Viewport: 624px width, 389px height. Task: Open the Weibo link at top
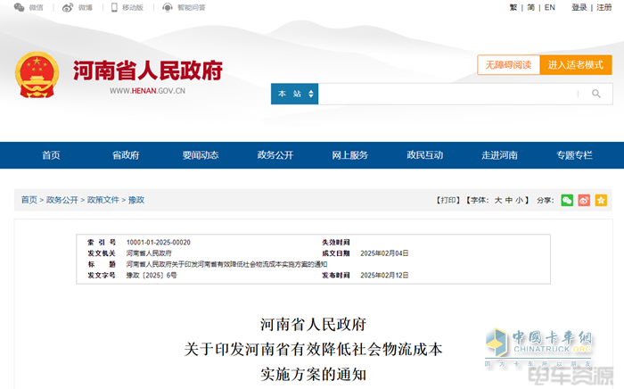coord(78,7)
